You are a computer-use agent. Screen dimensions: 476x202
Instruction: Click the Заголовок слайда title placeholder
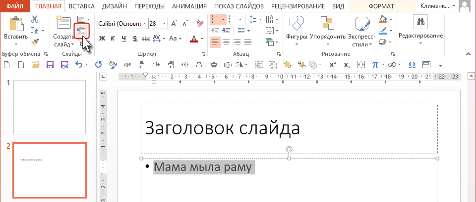coord(289,129)
